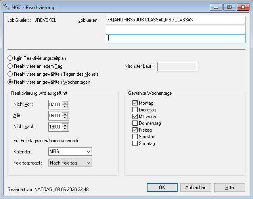Check the Sonntag weekday option
This screenshot has height=199, width=253.
135,144
